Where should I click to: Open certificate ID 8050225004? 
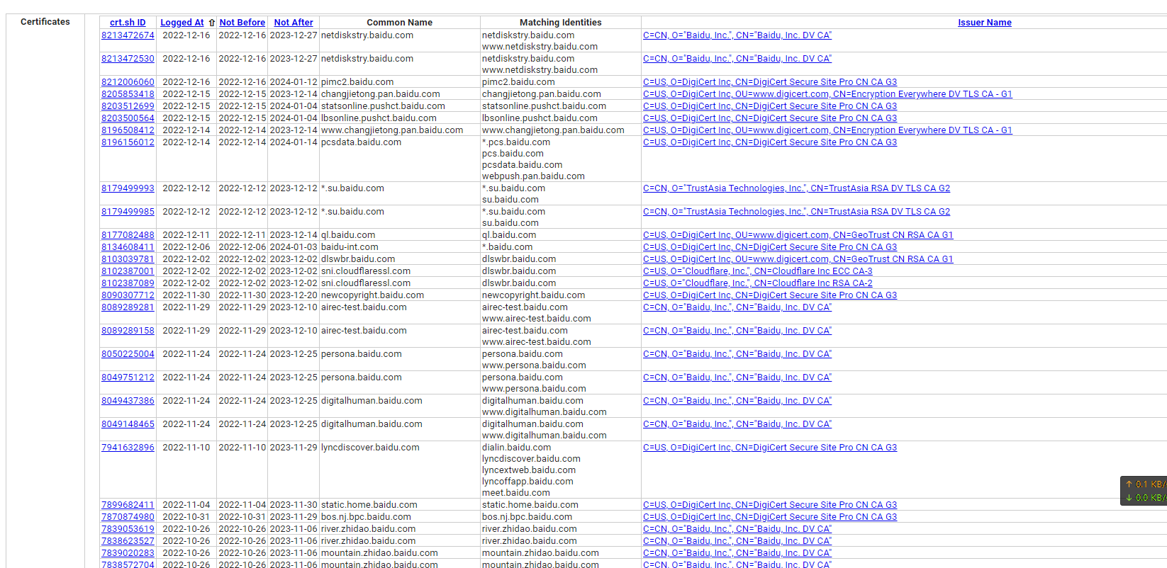128,354
